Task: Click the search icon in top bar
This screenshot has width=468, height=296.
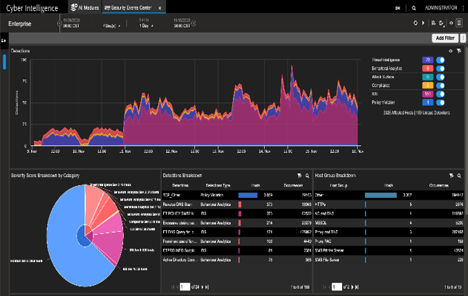Action: click(414, 8)
